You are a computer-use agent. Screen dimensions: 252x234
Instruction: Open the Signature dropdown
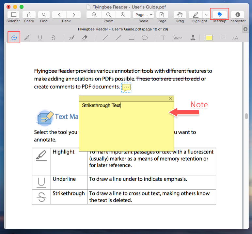[178, 38]
